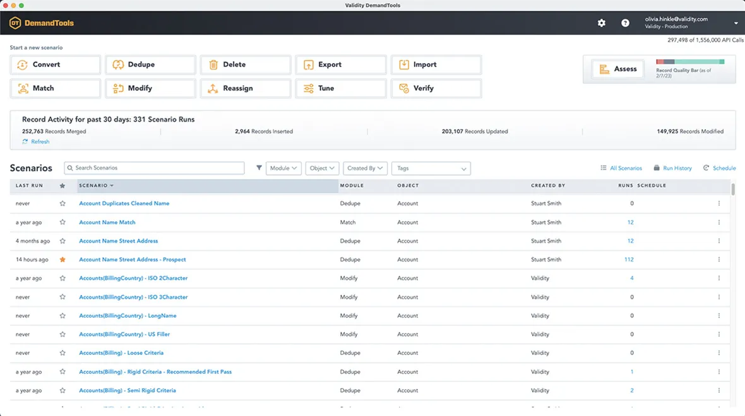
Task: Click the DemandTools logo icon
Action: 15,23
